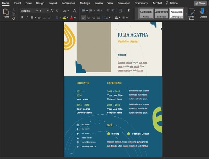Click the Twitter icon in contacts

[x=78, y=133]
